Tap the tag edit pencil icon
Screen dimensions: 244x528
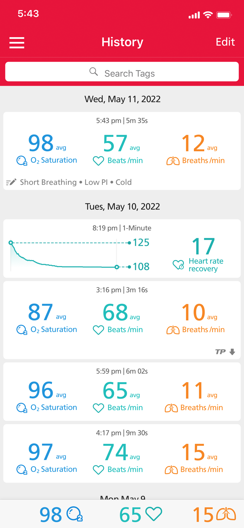tap(11, 182)
